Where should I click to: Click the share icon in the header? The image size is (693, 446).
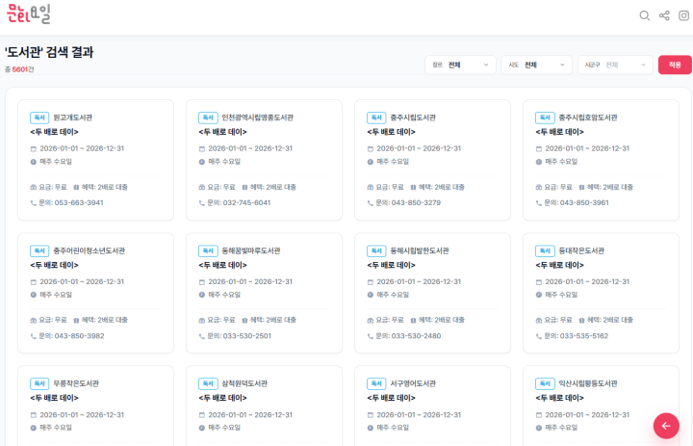click(664, 16)
